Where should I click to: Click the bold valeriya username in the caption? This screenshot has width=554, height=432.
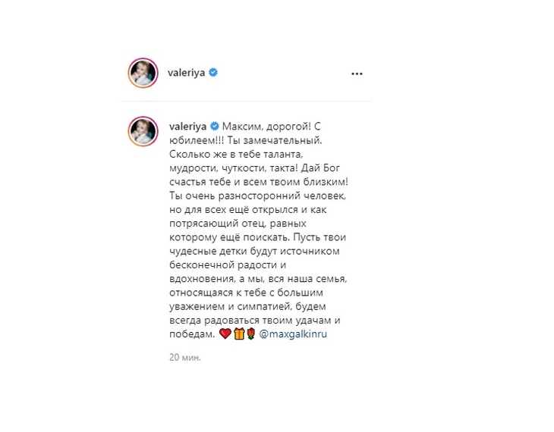pos(187,127)
